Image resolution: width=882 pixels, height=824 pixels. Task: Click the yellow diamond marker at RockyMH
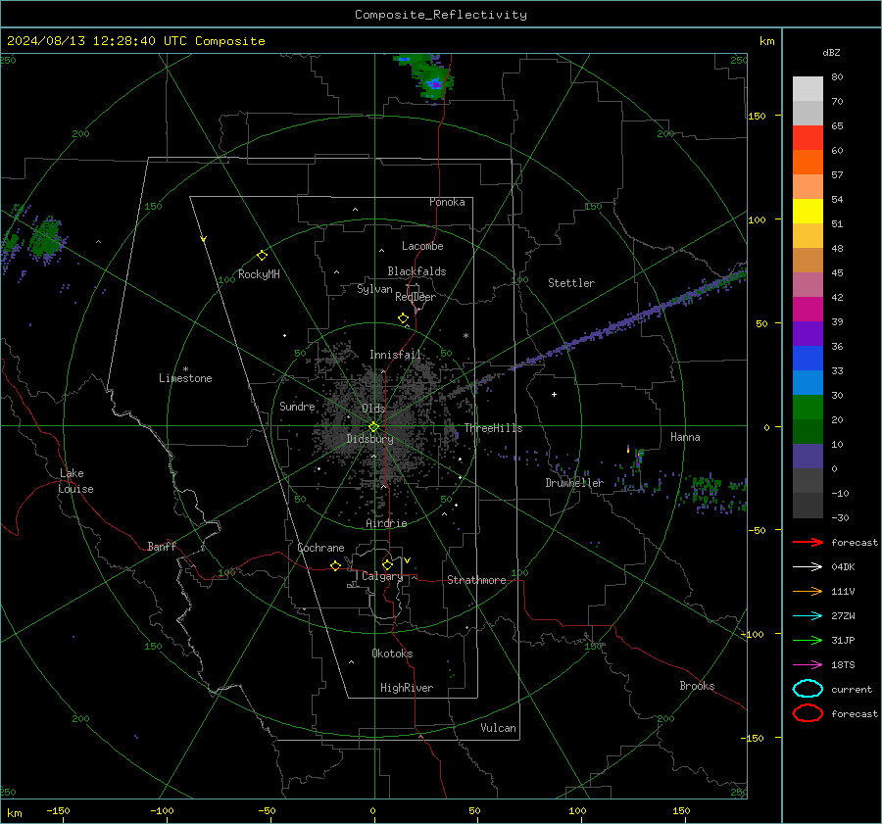tap(262, 256)
